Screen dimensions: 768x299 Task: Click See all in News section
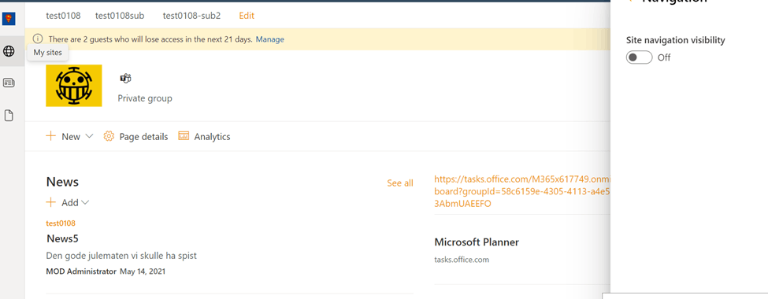tap(400, 183)
